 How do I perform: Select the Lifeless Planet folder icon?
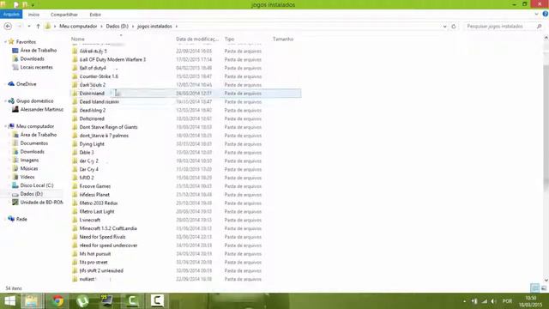75,195
